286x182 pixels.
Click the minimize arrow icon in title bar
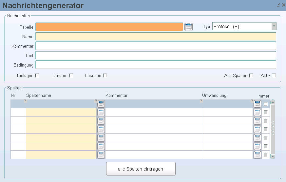pos(278,5)
